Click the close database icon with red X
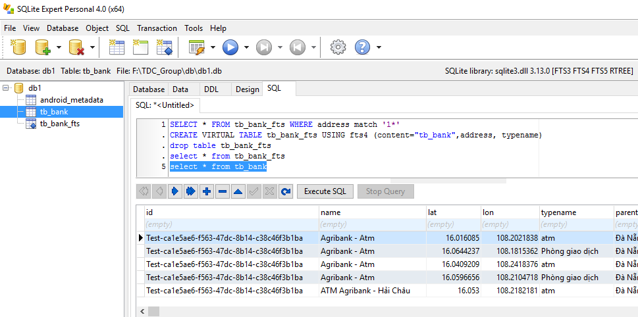Viewport: 638px width, 317px height. 76,47
